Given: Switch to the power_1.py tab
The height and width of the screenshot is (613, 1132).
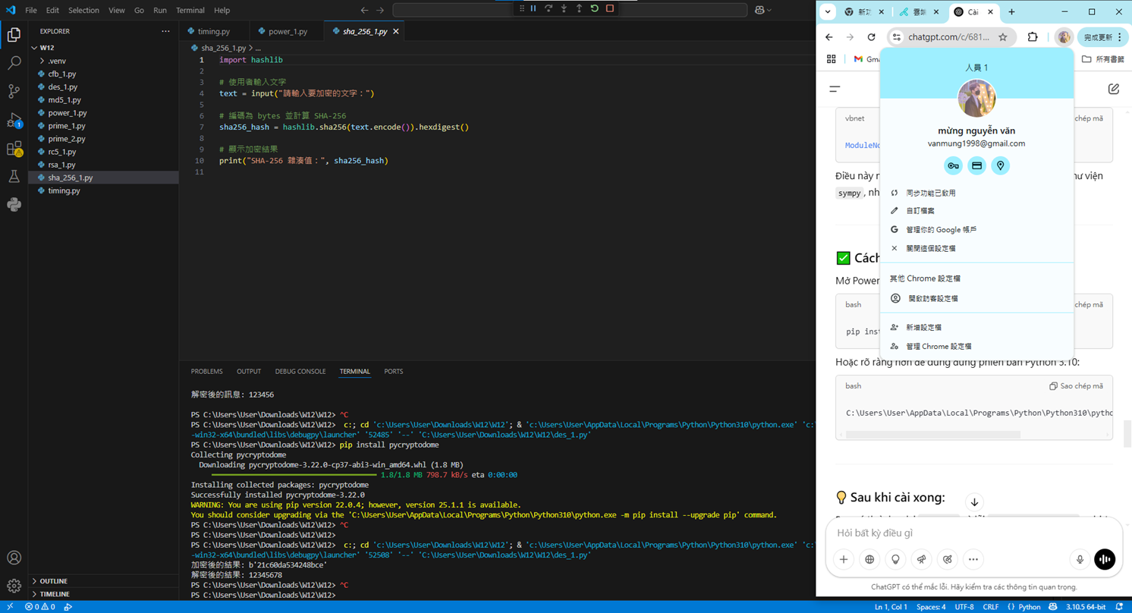Looking at the screenshot, I should pos(288,32).
